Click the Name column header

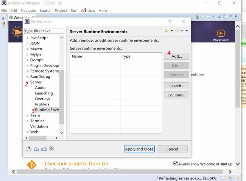click(x=95, y=56)
